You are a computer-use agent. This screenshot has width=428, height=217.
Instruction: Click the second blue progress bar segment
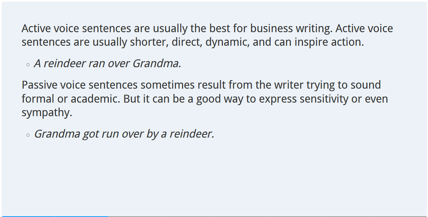[x=82, y=216]
